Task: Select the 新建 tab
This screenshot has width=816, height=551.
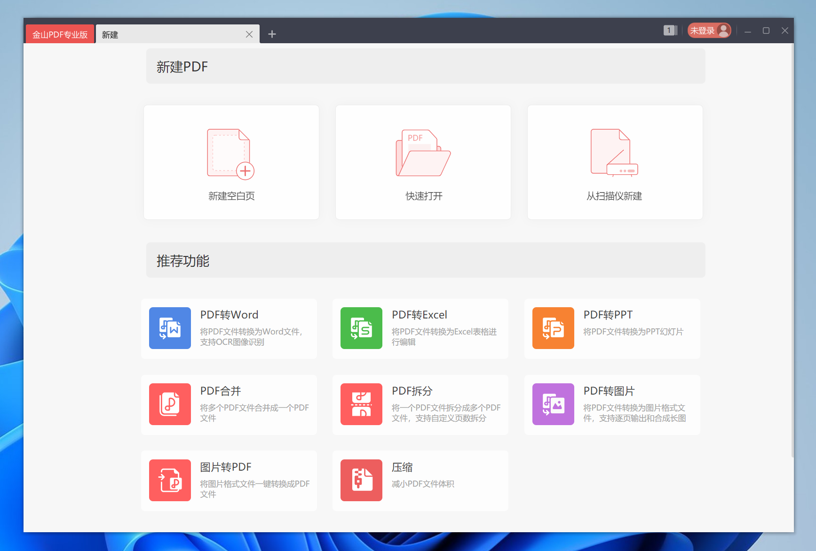Action: coord(178,34)
